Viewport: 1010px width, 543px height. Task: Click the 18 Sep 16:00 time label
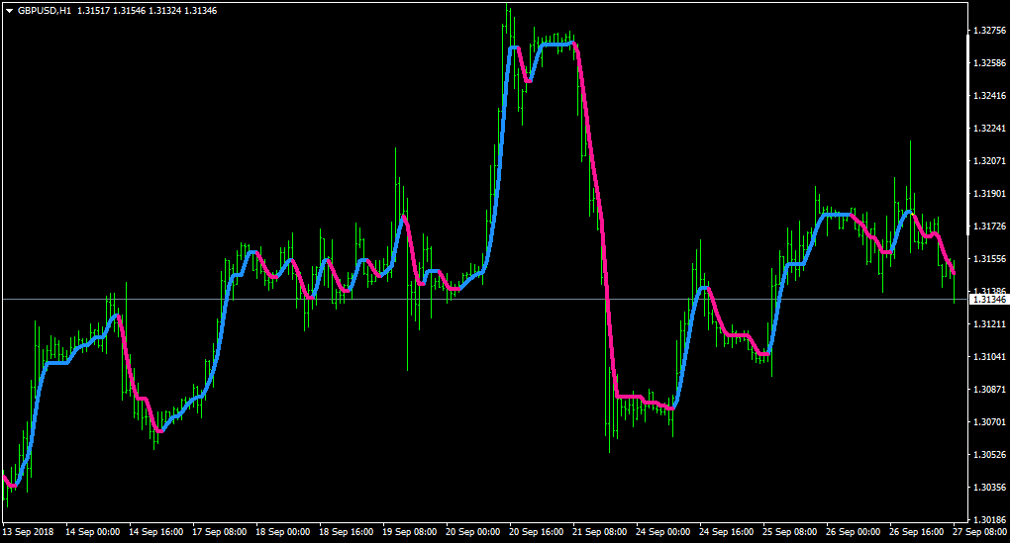pyautogui.click(x=346, y=532)
